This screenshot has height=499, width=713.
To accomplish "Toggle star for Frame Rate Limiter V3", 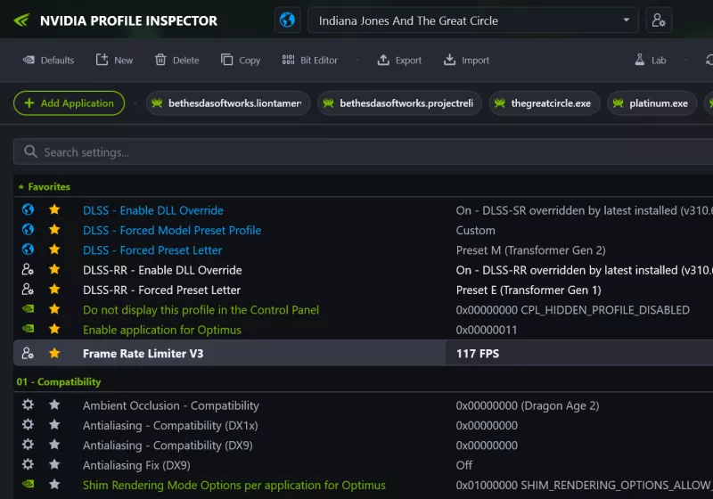I will pyautogui.click(x=54, y=353).
